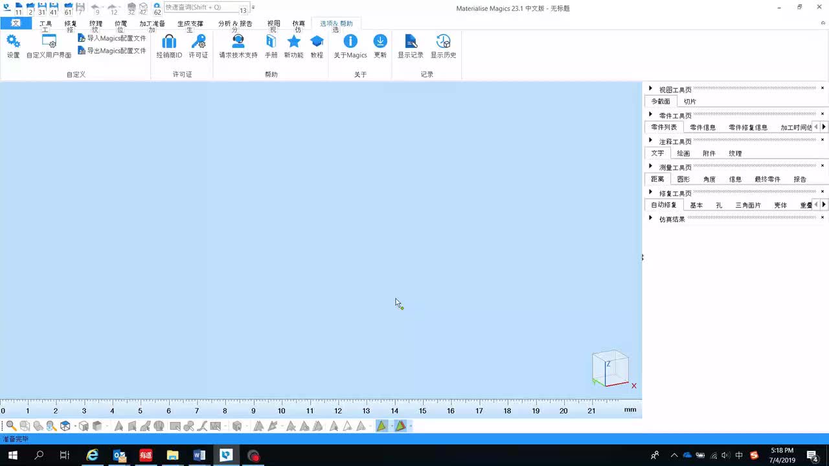Switch to the 工具 ribbon tab
Image resolution: width=829 pixels, height=466 pixels.
pyautogui.click(x=45, y=24)
